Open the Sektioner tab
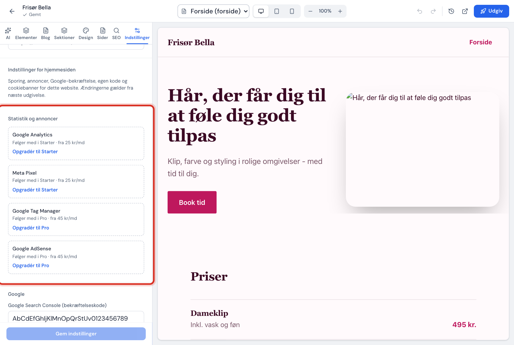 pyautogui.click(x=64, y=33)
